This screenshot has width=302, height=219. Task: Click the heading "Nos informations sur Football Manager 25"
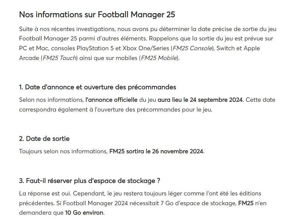[x=97, y=14]
